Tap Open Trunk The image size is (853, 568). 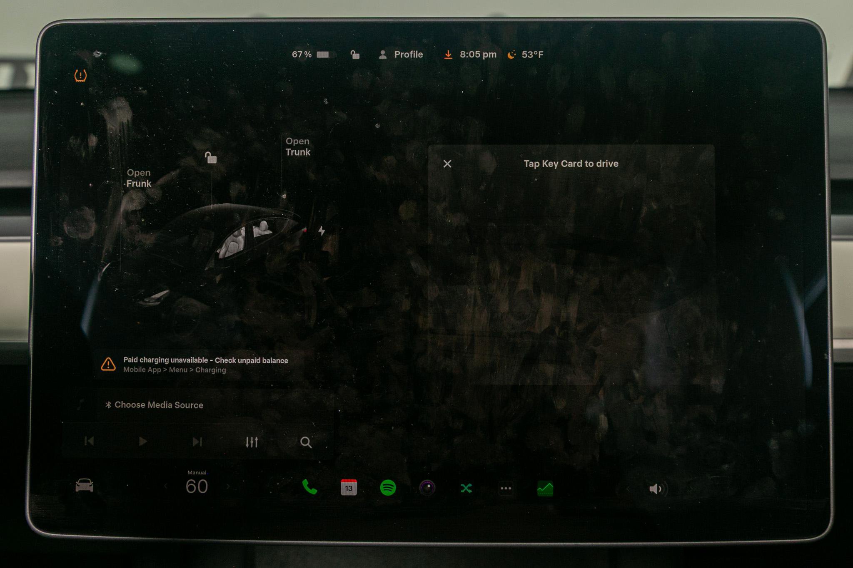(x=298, y=147)
